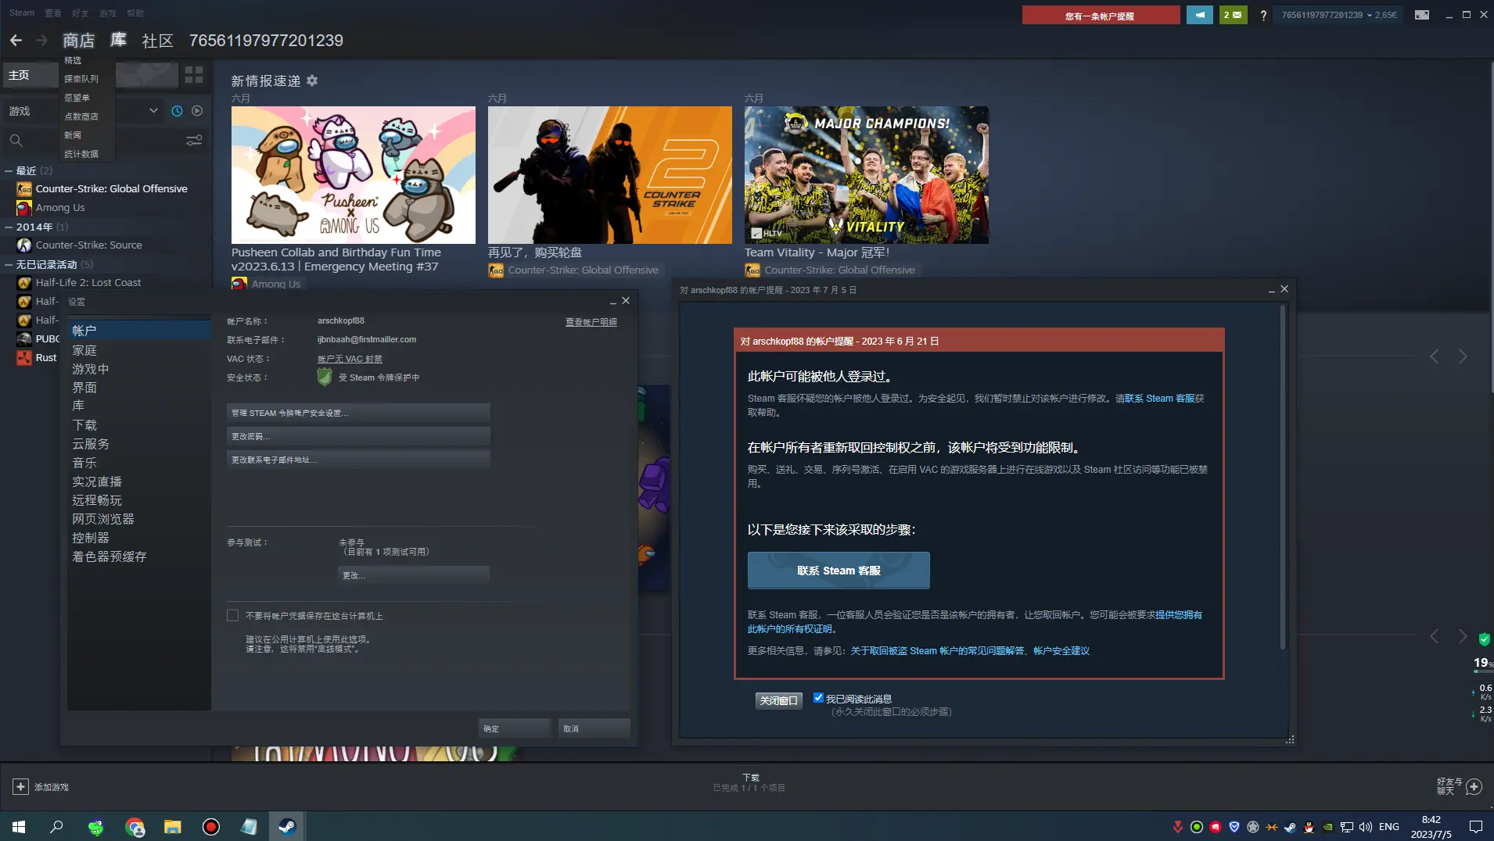Choose 统计数据 from store submenu
The height and width of the screenshot is (841, 1494).
coord(81,154)
